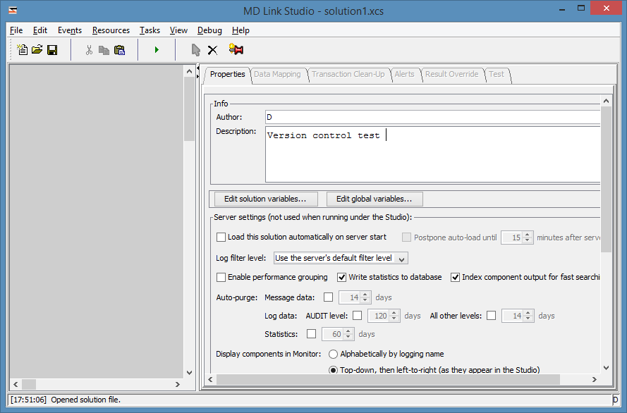This screenshot has height=413, width=627.
Task: Click the New solution toolbar icon
Action: coord(23,49)
